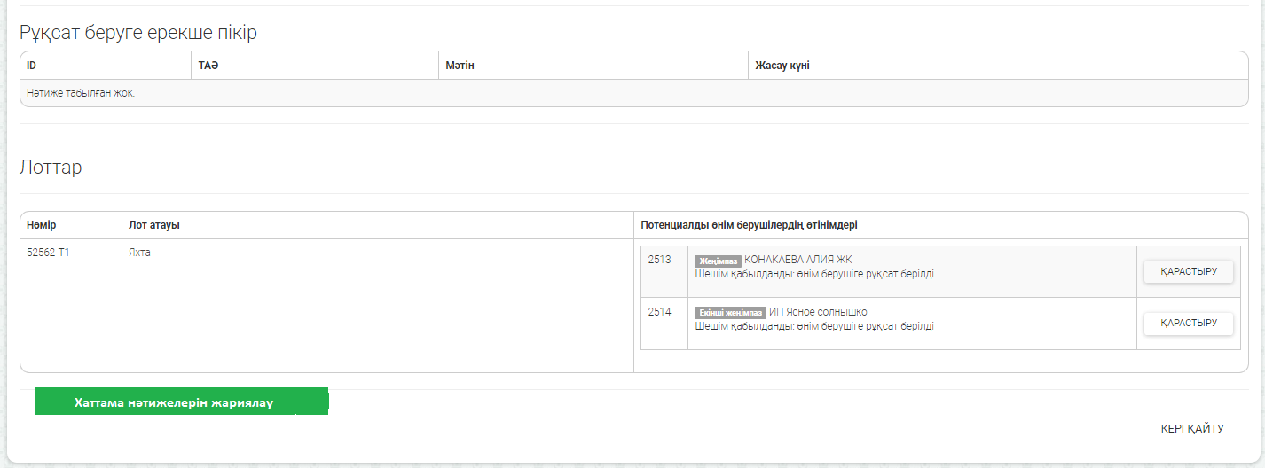Click the ТАӘ column header

tap(208, 66)
